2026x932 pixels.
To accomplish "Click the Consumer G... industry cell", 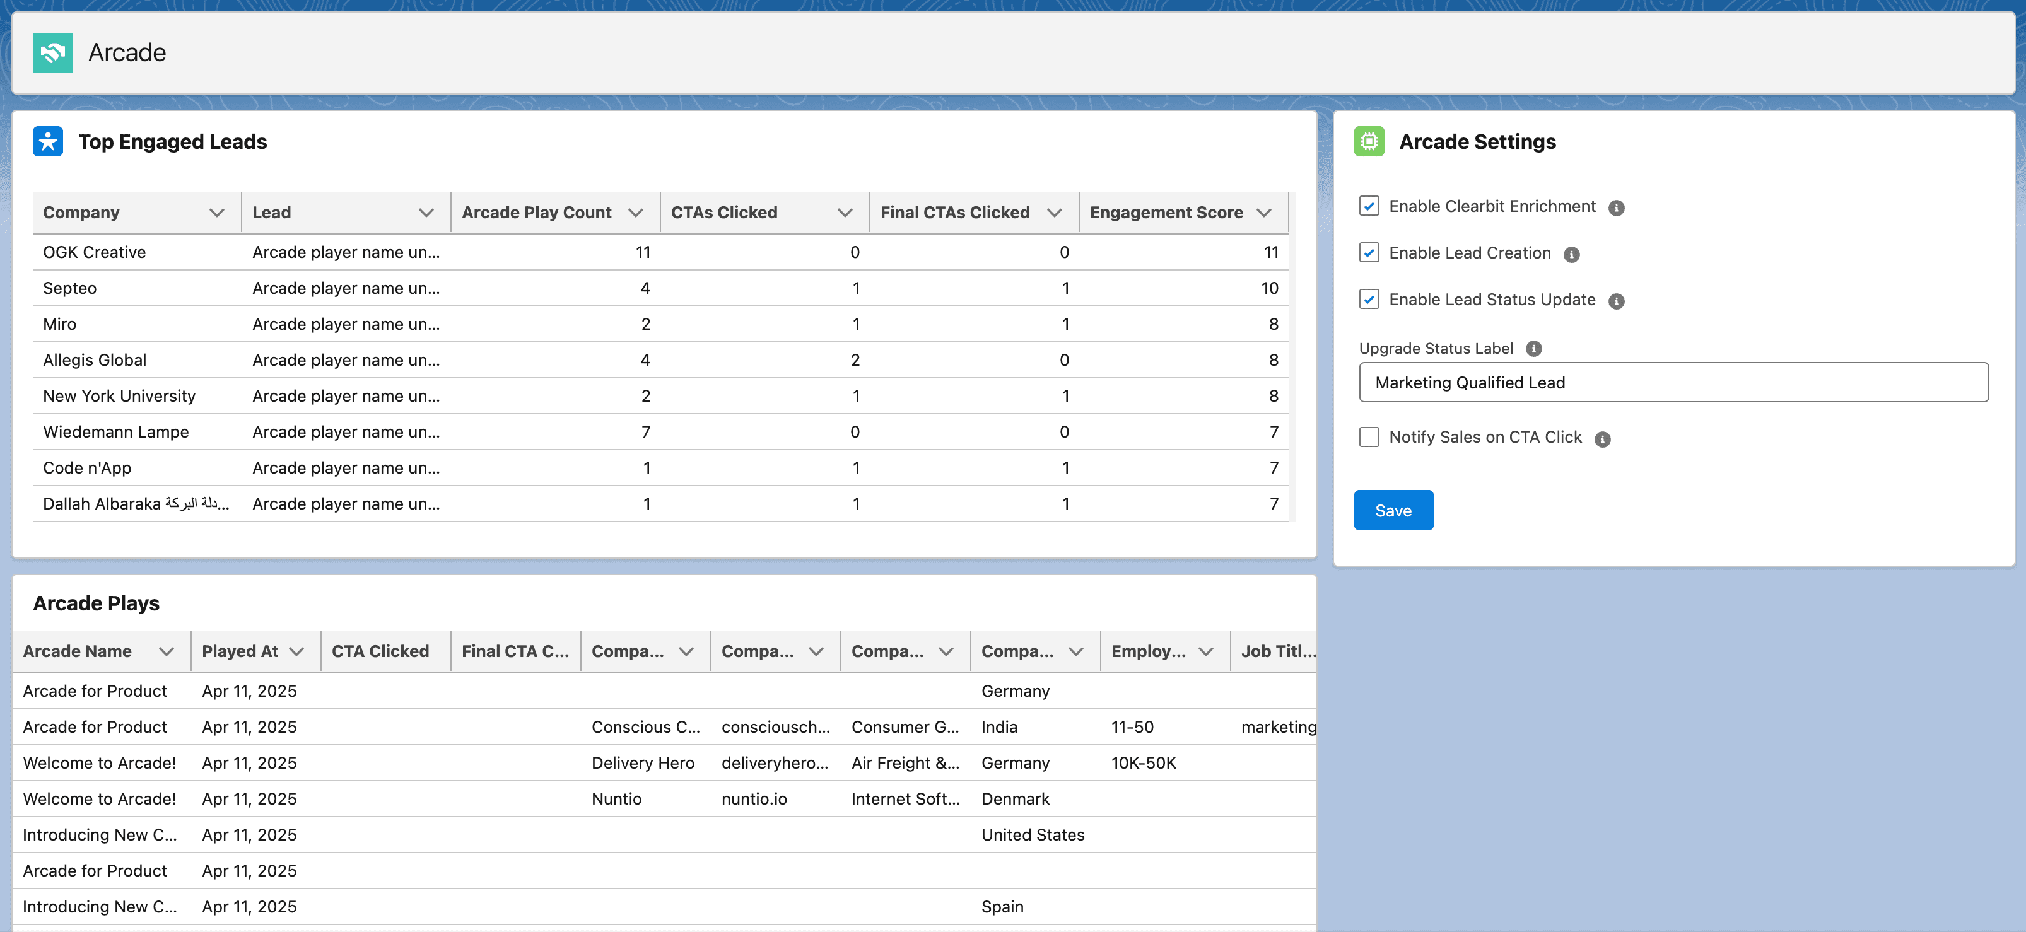I will [905, 726].
